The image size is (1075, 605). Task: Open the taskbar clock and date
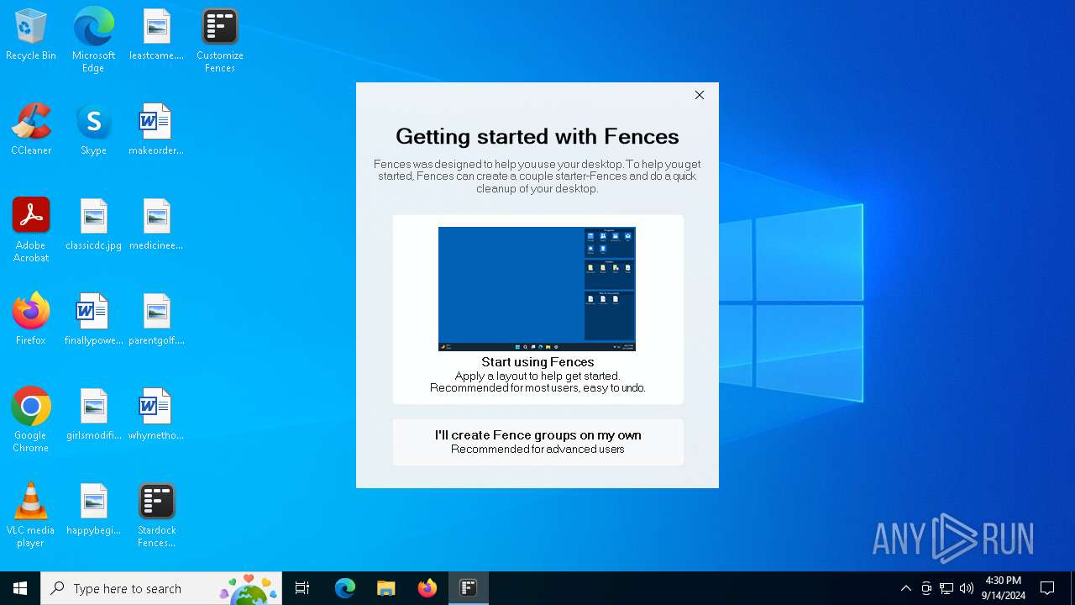1003,588
